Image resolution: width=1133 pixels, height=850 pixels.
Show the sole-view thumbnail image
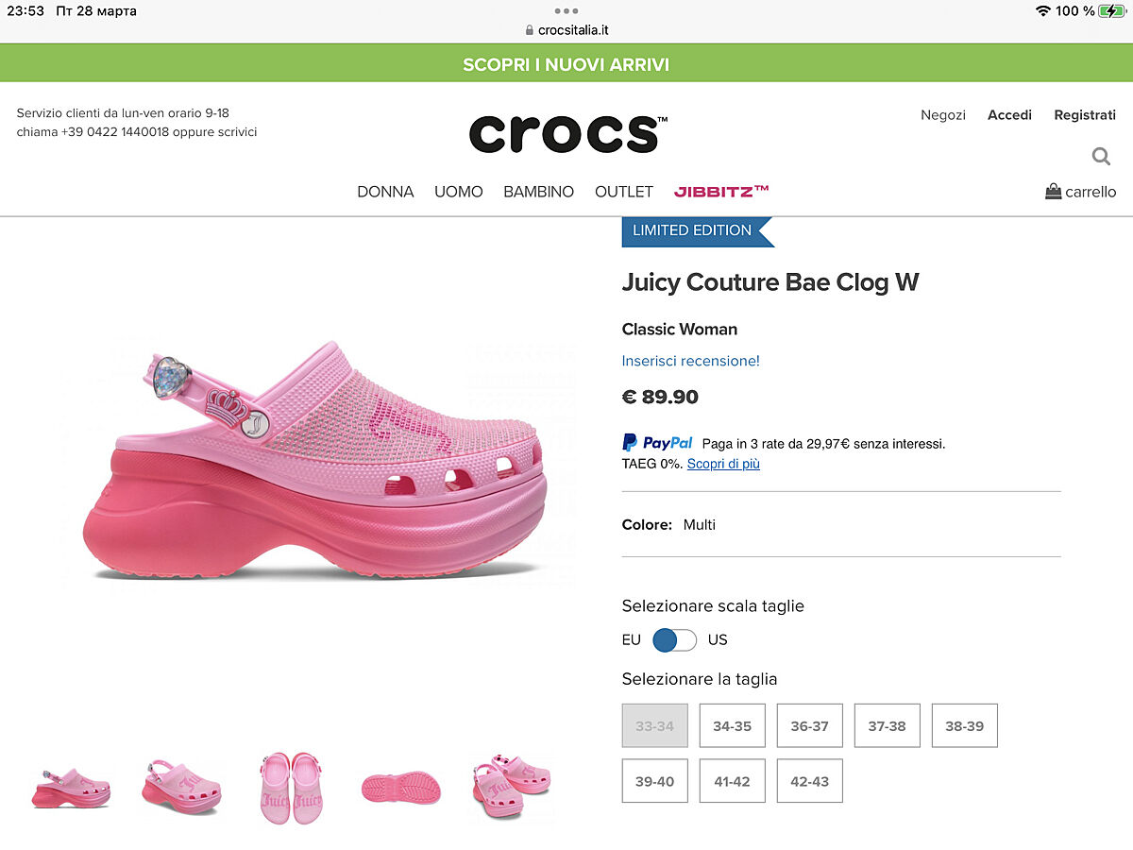click(x=400, y=788)
